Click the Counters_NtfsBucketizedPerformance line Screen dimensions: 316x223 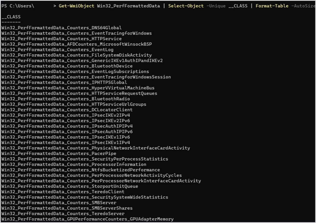tap(81, 170)
